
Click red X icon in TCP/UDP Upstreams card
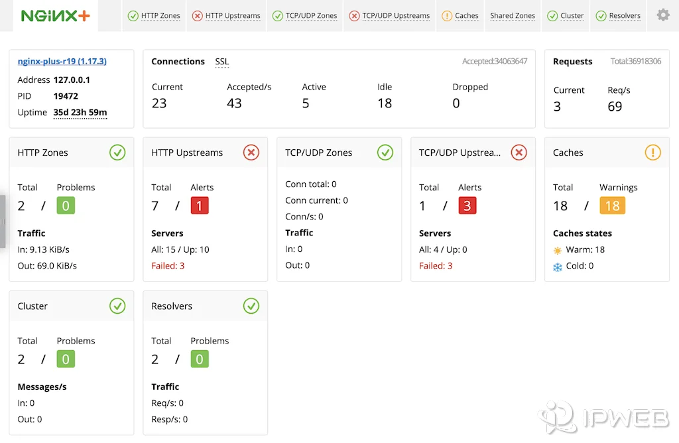[519, 153]
